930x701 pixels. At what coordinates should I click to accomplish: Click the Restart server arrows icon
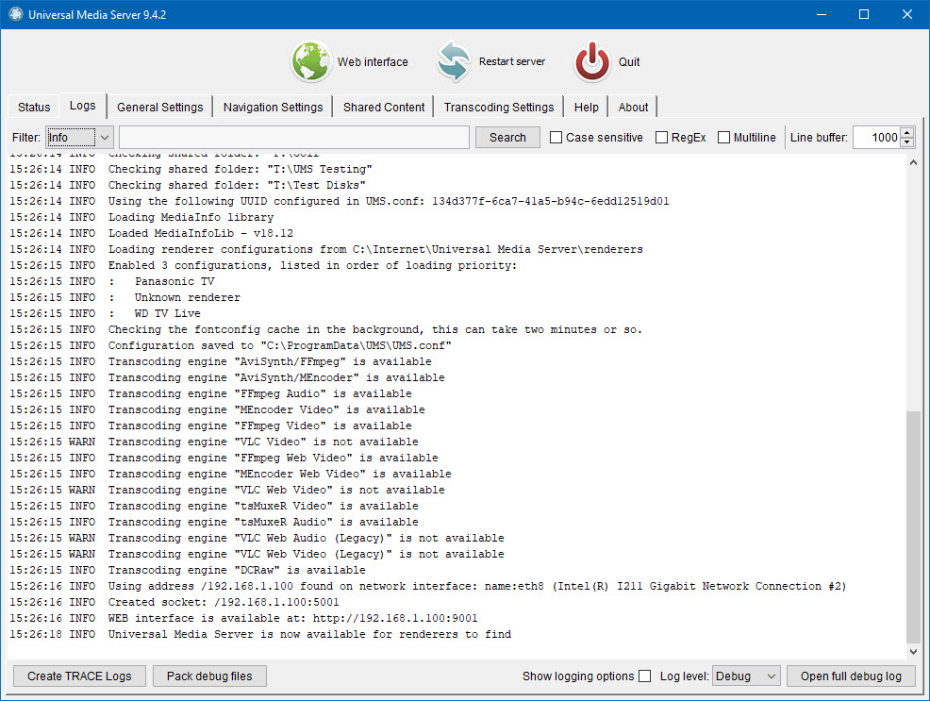[x=453, y=61]
